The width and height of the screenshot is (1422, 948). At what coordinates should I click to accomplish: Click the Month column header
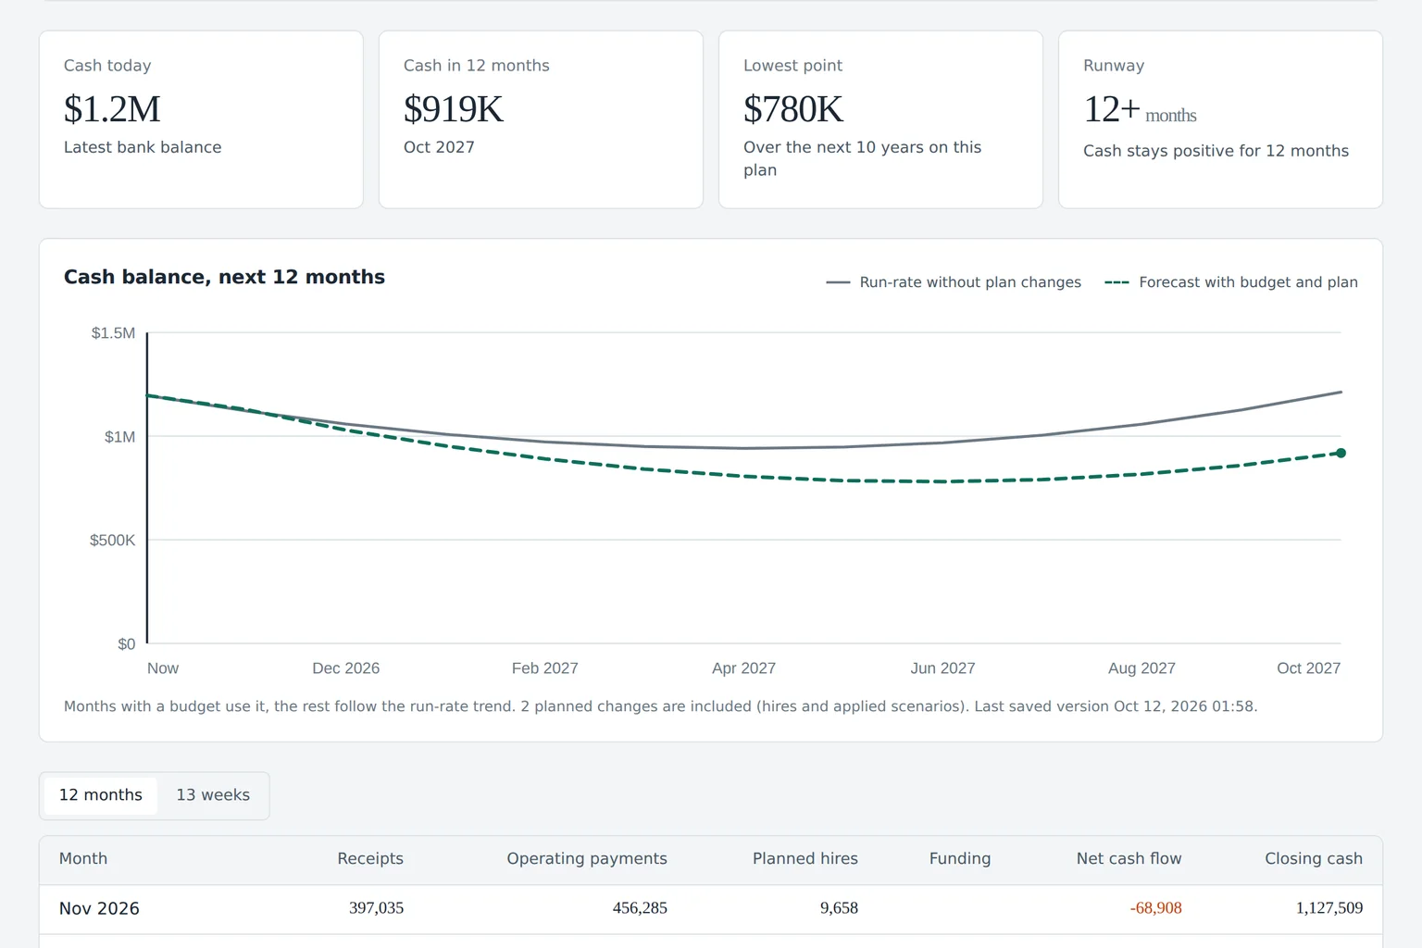tap(83, 859)
